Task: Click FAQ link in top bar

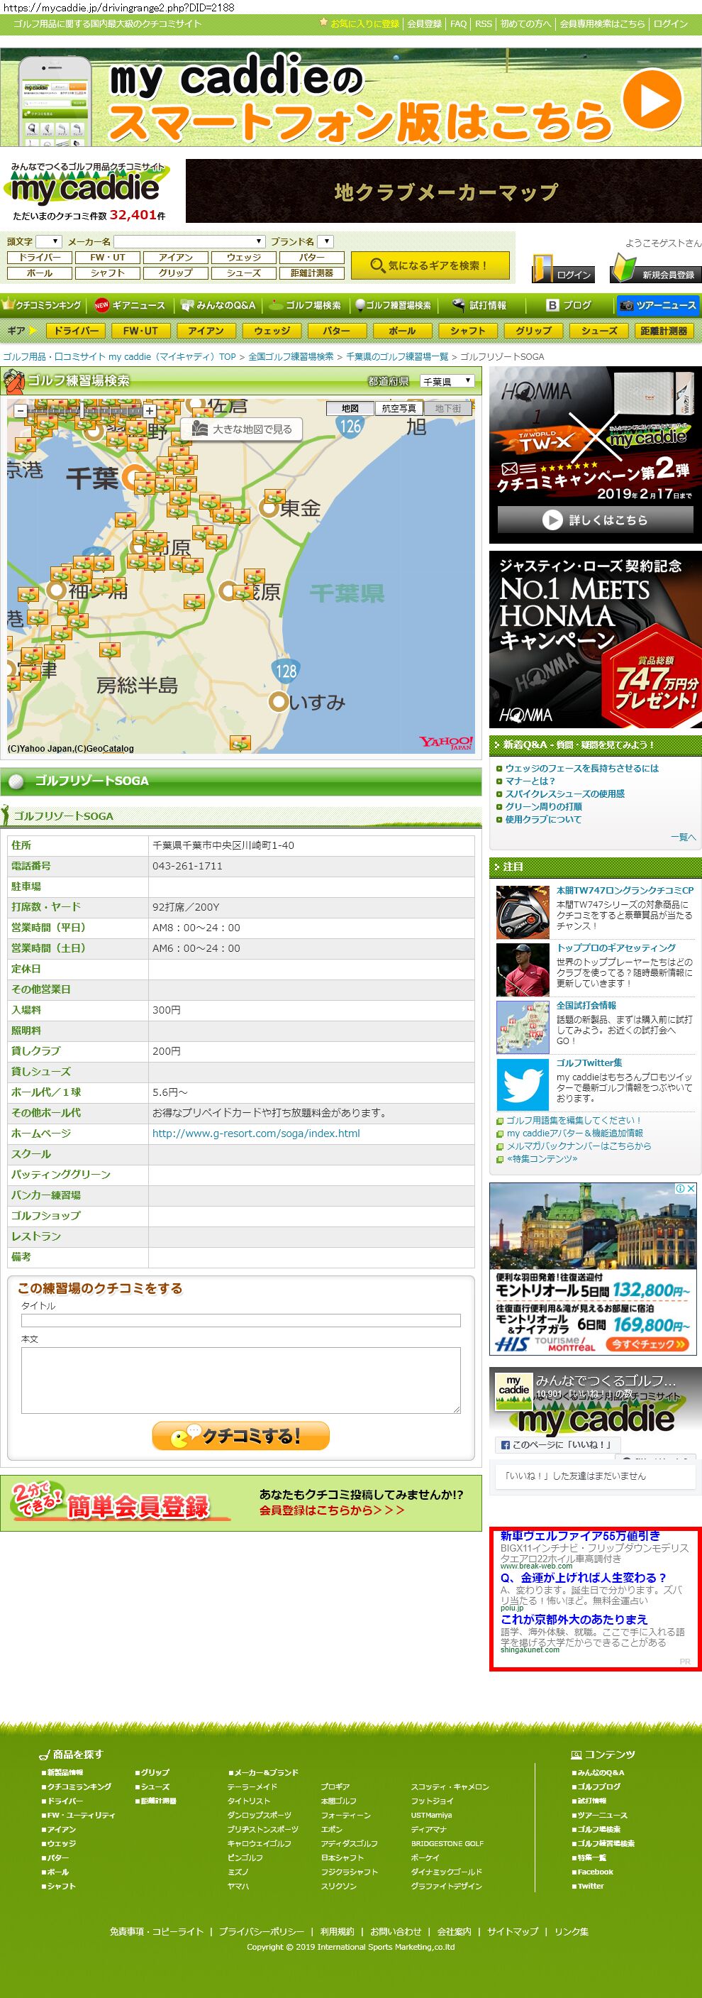Action: (x=459, y=24)
